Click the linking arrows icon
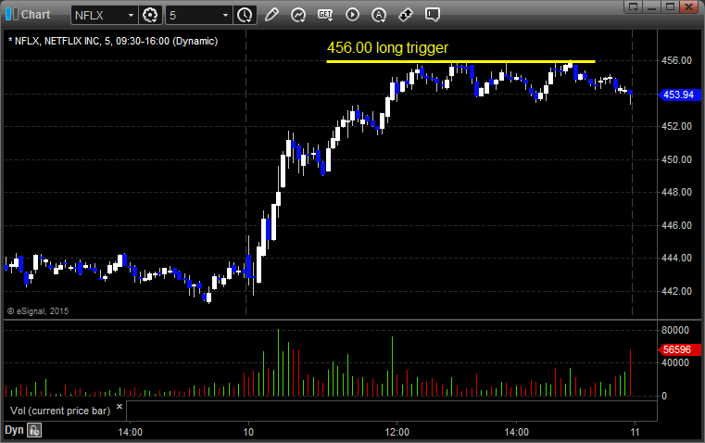The image size is (705, 443). pos(406,15)
